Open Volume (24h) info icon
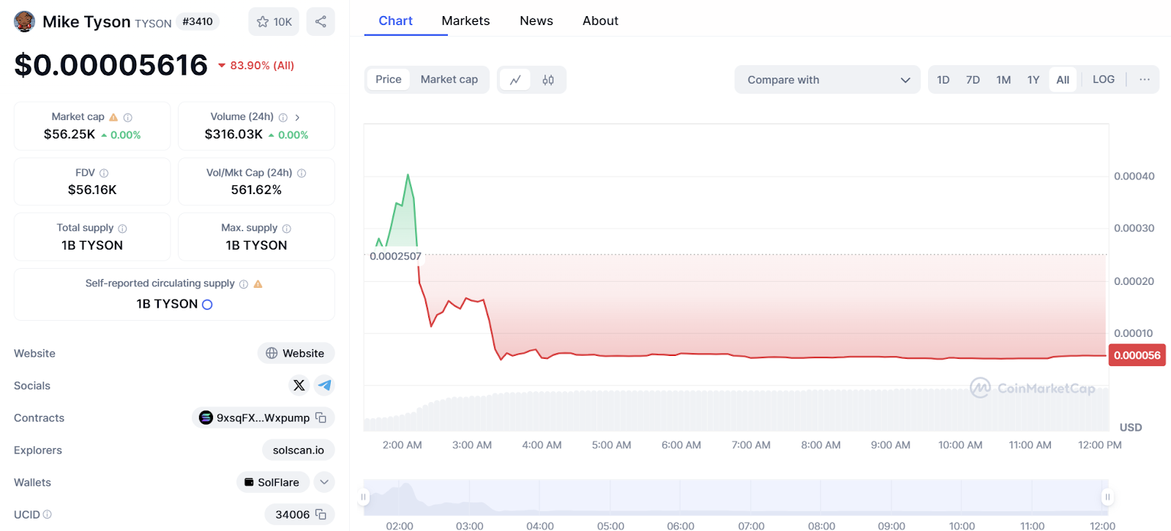Image resolution: width=1171 pixels, height=531 pixels. coord(283,117)
